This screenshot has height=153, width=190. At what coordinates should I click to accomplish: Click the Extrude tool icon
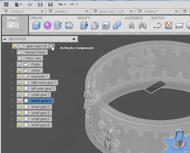pyautogui.click(x=58, y=25)
